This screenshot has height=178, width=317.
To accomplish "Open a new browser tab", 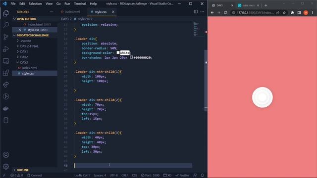I will tap(265, 5).
